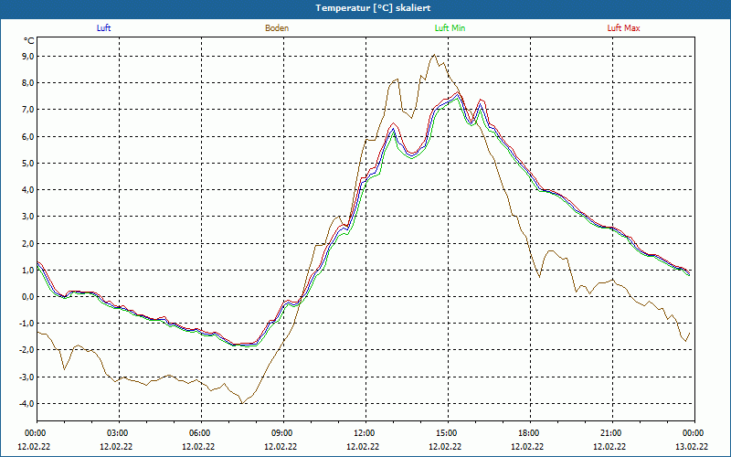This screenshot has height=457, width=731.
Task: Click the °C unit label
Action: click(x=29, y=41)
